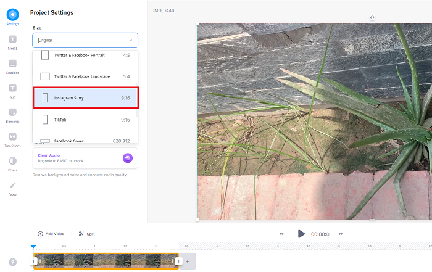Screen dimensions: 432x272
Task: Select TikTok 9:16 size option
Action: (85, 120)
